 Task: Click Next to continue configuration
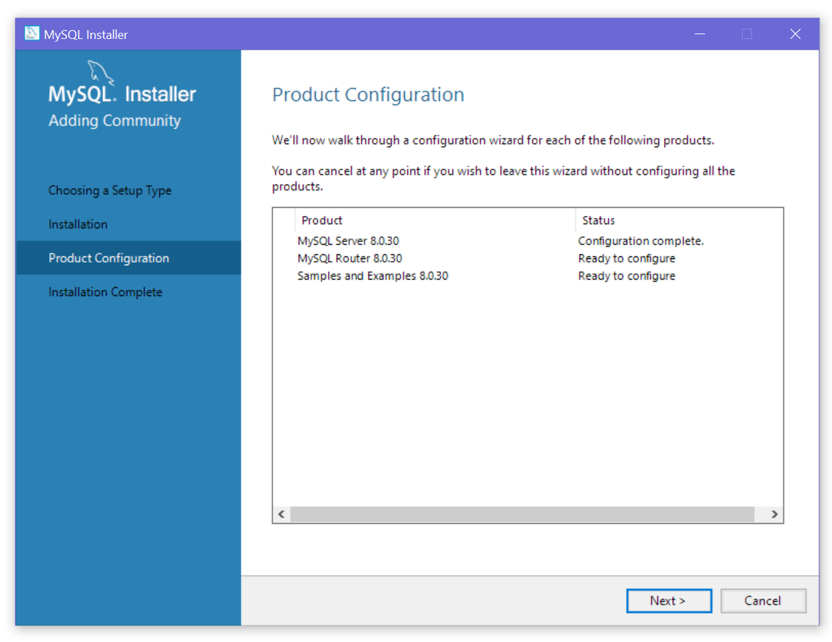click(669, 600)
